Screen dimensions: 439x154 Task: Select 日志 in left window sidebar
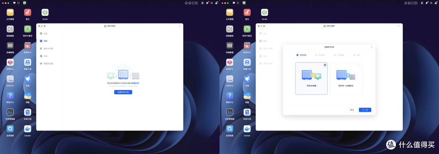click(43, 56)
